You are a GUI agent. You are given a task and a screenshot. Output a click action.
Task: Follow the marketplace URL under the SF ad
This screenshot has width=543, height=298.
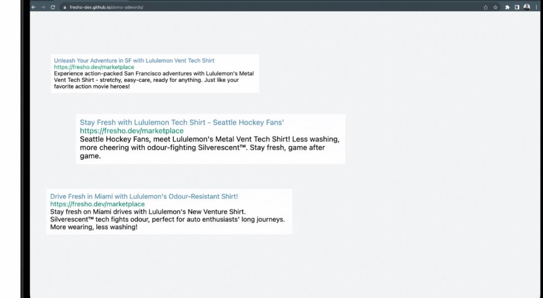(x=94, y=67)
